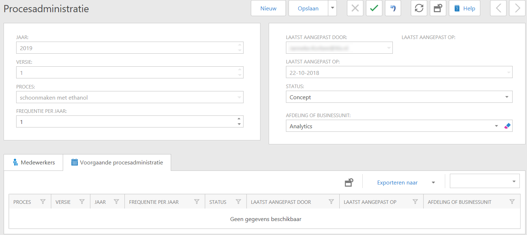527x235 pixels.
Task: Open filter for Status column
Action: pyautogui.click(x=238, y=202)
